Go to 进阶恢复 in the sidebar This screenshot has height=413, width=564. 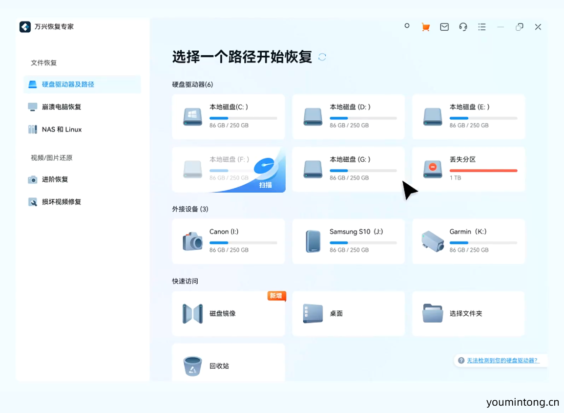click(x=55, y=179)
